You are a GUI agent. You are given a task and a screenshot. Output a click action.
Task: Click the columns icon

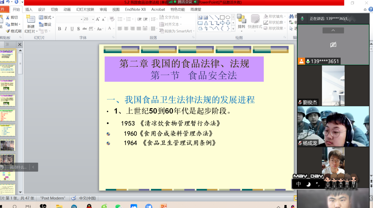coord(153,29)
